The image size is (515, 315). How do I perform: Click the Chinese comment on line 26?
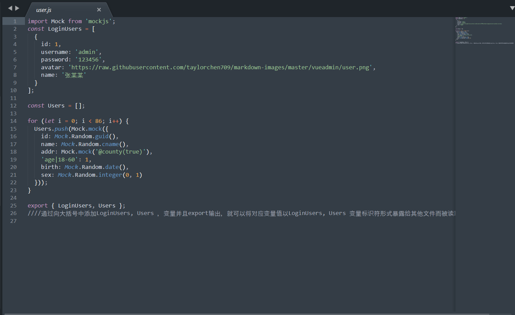point(241,214)
